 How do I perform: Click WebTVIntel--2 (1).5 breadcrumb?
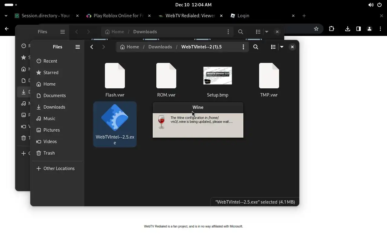pos(201,47)
